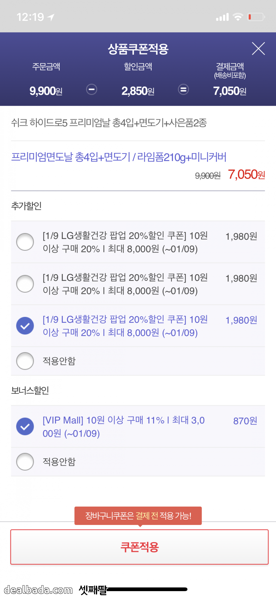Tap the red 7,050원 discounted price
The width and height of the screenshot is (276, 597).
click(246, 175)
